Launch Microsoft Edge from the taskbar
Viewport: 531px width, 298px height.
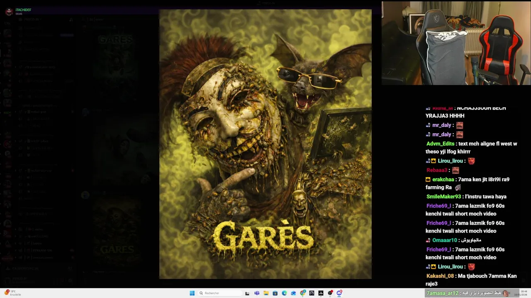point(284,293)
